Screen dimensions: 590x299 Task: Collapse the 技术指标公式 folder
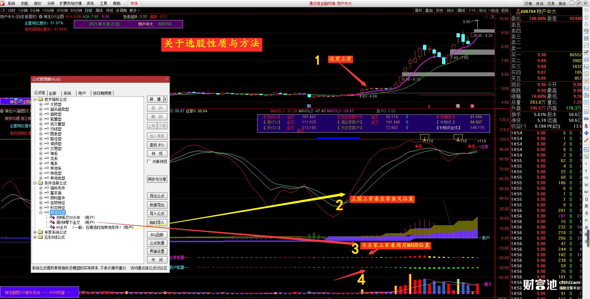pos(35,99)
